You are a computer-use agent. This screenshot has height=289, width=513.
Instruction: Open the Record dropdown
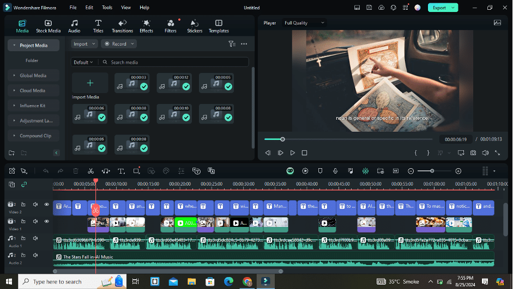[119, 44]
